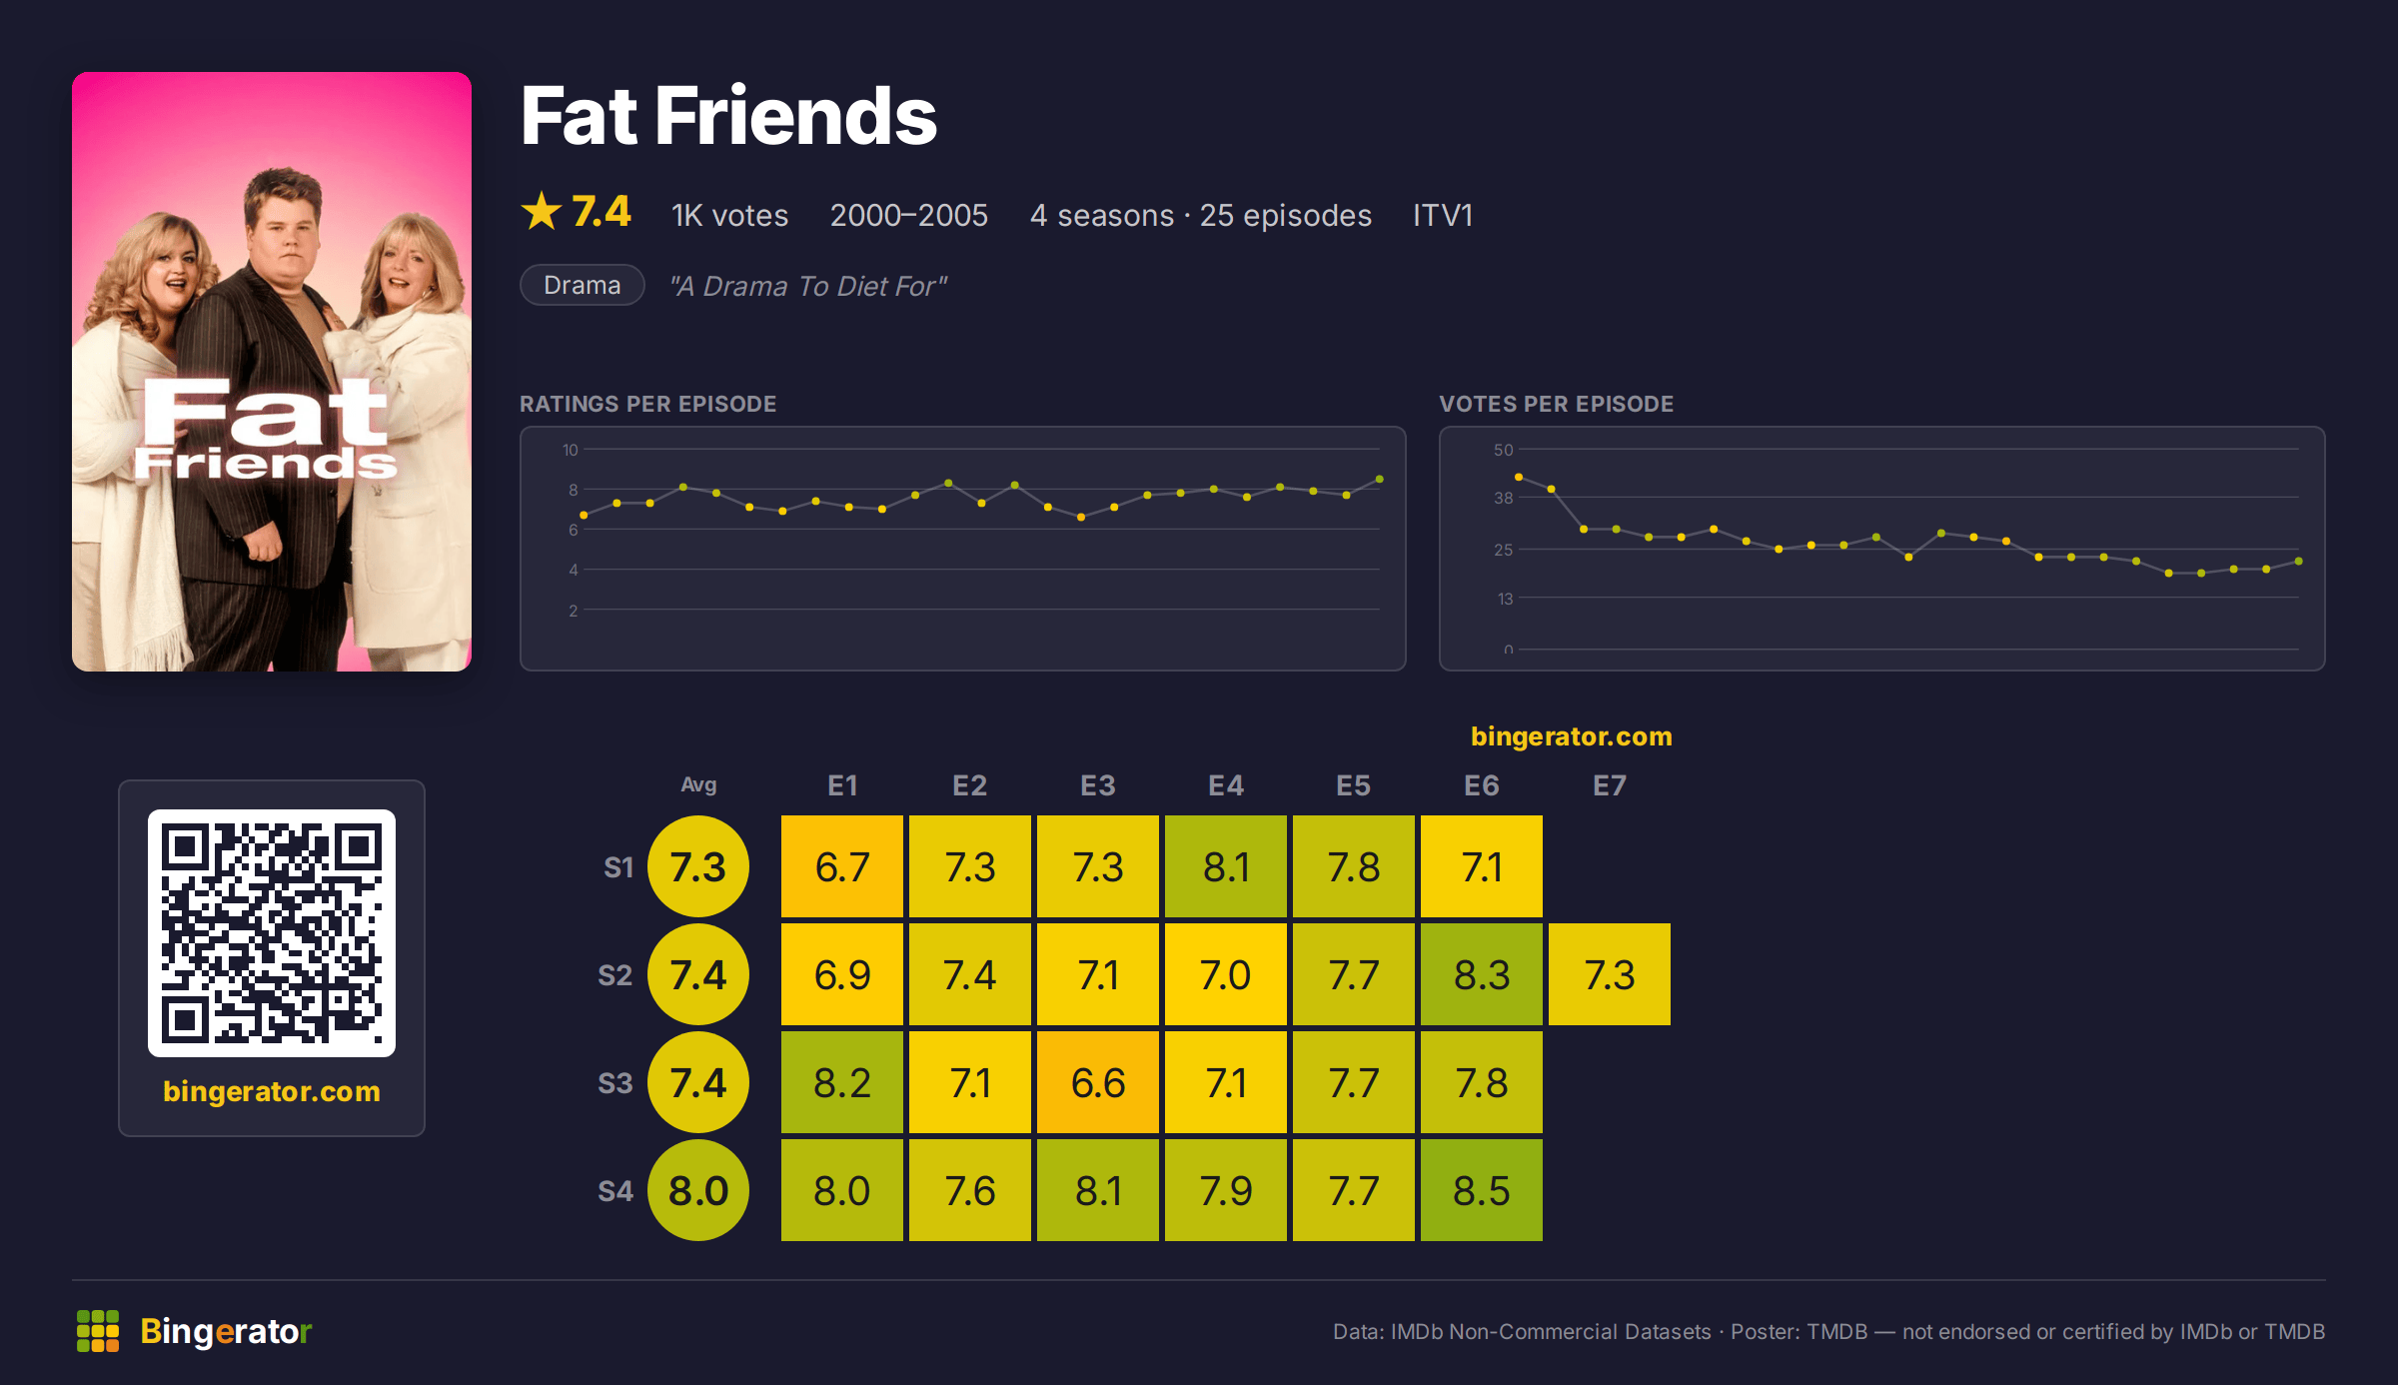2398x1385 pixels.
Task: Click the S1 average 7.3 circle
Action: tap(698, 866)
